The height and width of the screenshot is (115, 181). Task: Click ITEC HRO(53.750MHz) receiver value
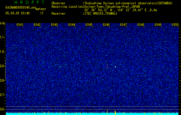pyautogui.click(x=101, y=14)
